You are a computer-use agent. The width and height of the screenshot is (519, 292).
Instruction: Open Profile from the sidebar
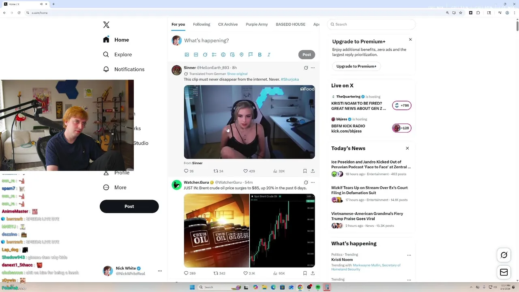coord(116,173)
